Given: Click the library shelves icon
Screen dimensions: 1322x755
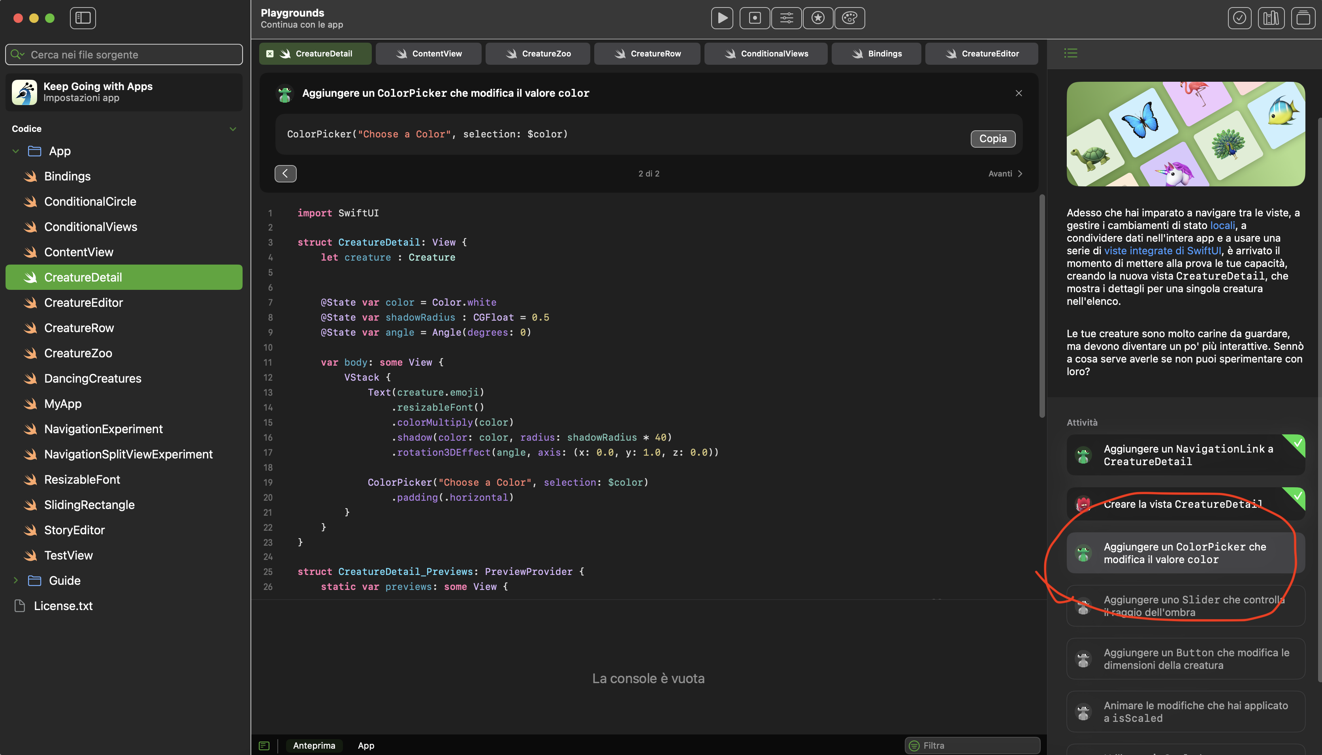Looking at the screenshot, I should (1271, 18).
